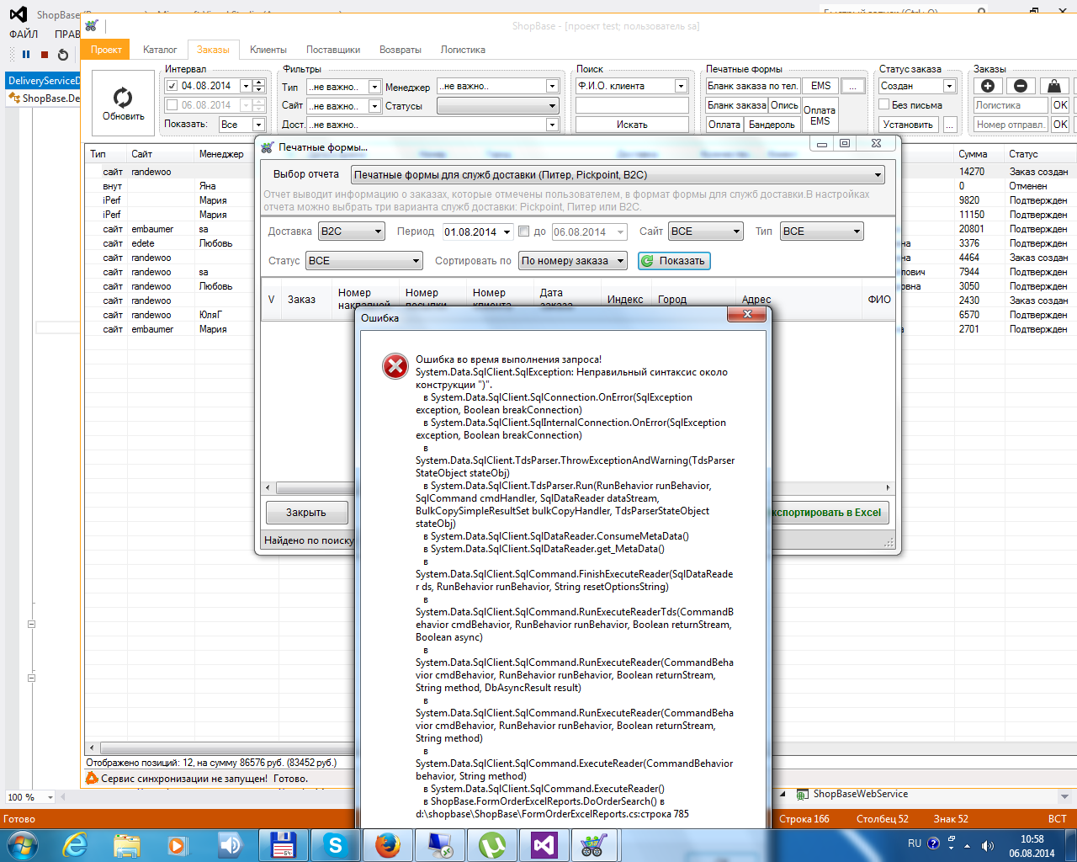
Task: Switch to ShopBase cart icon on the taskbar
Action: pos(595,844)
